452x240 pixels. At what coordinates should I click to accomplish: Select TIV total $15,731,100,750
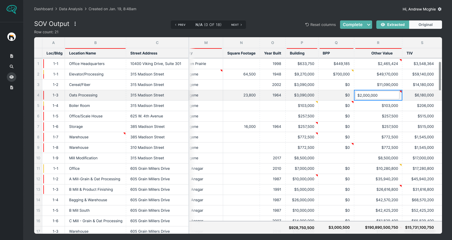tap(419, 227)
